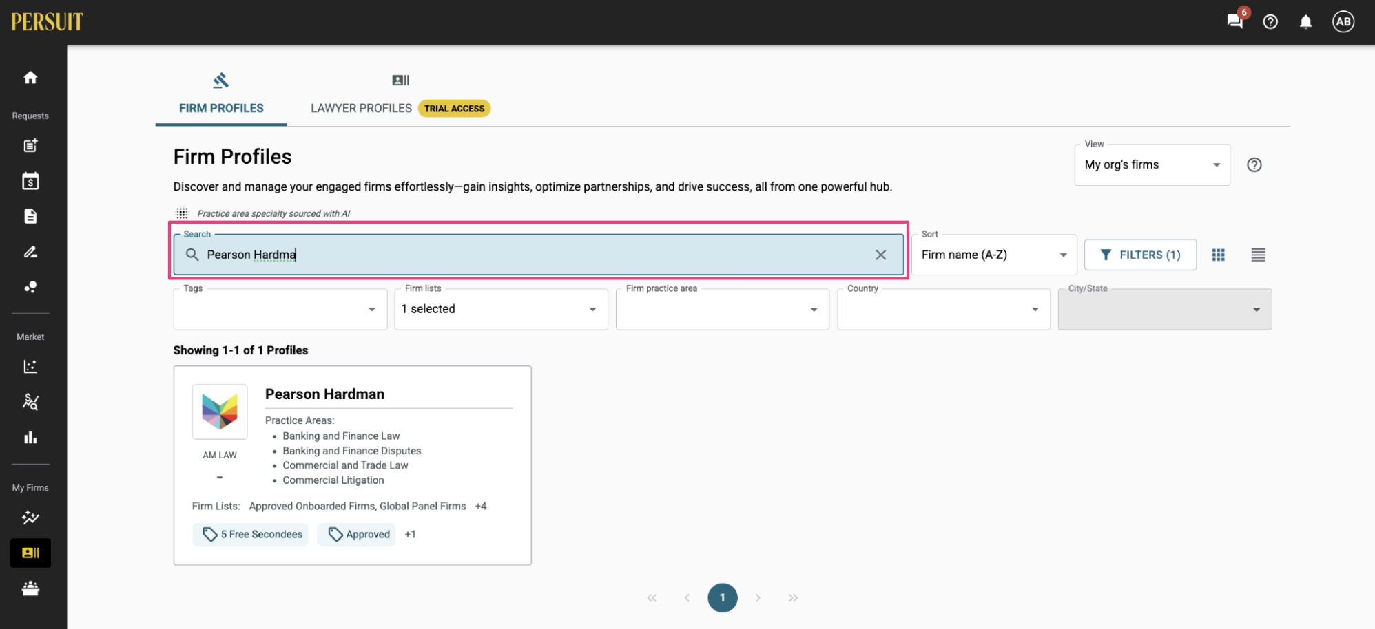Expand the +4 more firm lists
Viewport: 1375px width, 629px height.
(x=481, y=506)
